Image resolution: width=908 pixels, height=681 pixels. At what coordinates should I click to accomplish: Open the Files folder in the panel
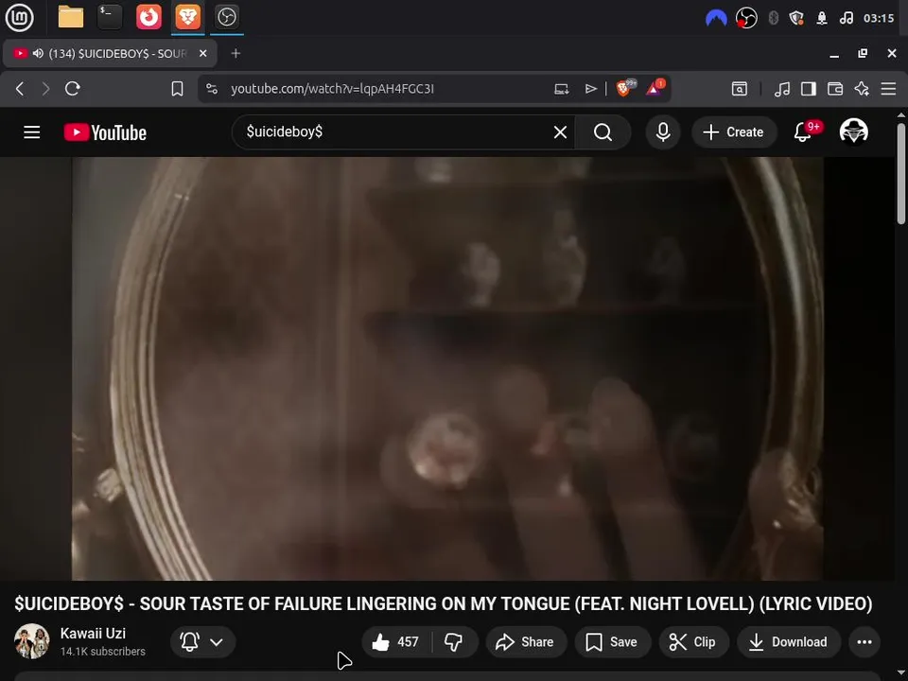pyautogui.click(x=71, y=17)
